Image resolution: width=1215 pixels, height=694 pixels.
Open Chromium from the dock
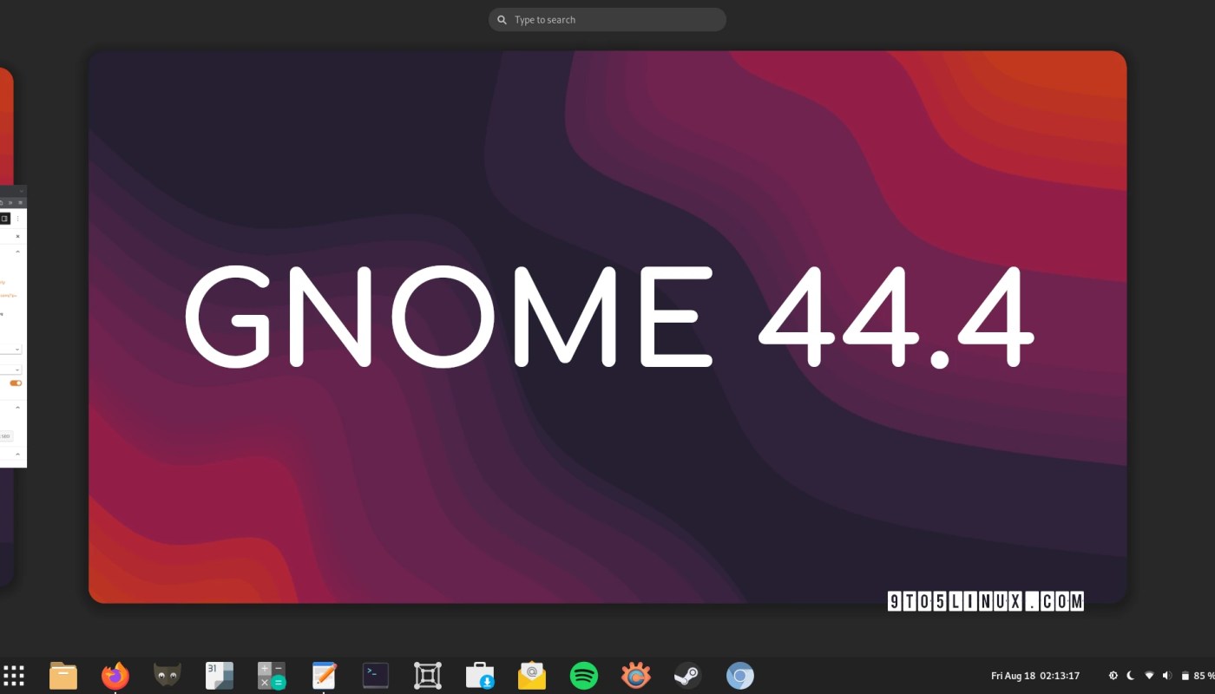(740, 676)
